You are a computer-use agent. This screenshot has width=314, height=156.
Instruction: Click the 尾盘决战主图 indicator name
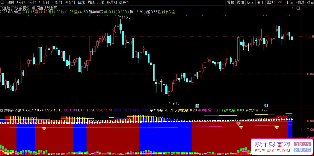point(47,8)
